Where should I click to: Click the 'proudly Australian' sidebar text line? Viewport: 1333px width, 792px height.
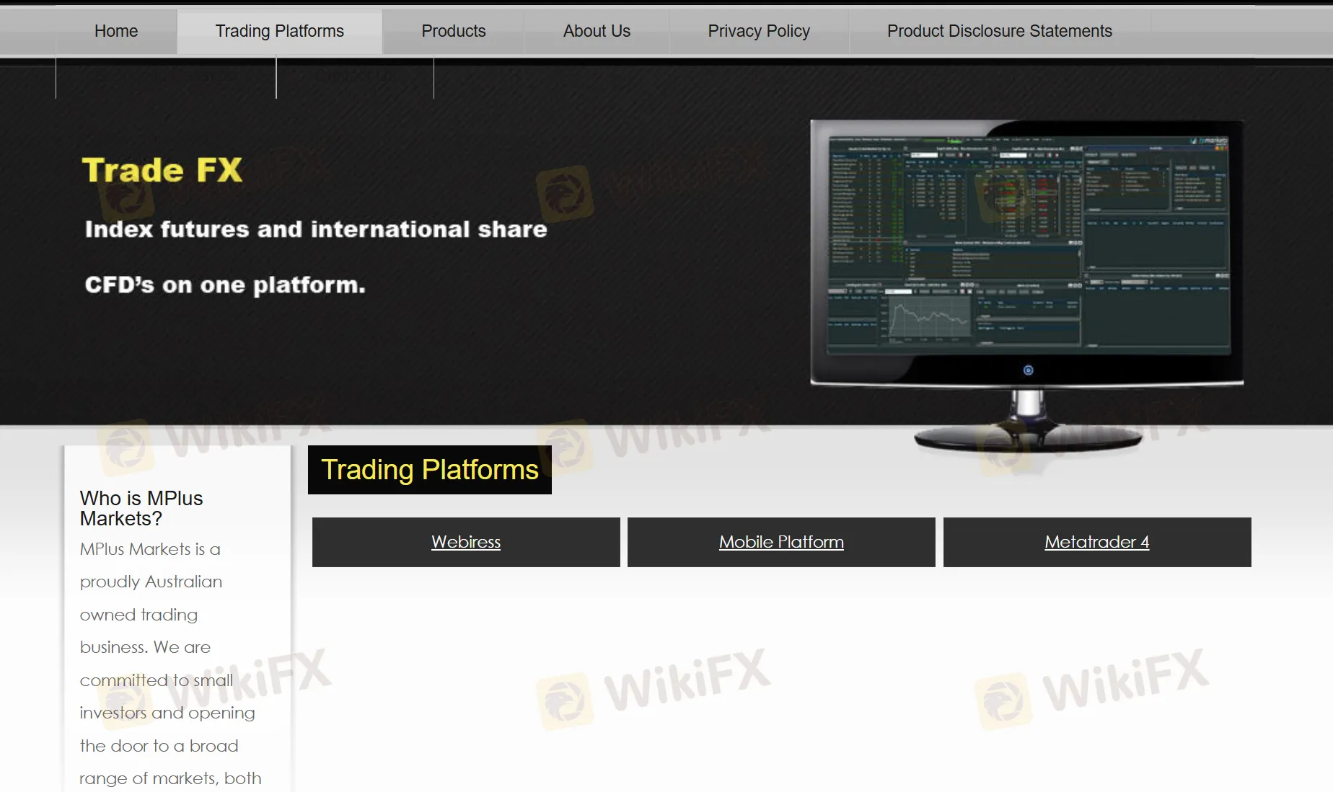pos(151,582)
